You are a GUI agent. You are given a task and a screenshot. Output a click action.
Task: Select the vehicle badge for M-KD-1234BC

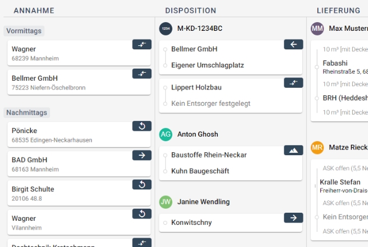pyautogui.click(x=166, y=28)
